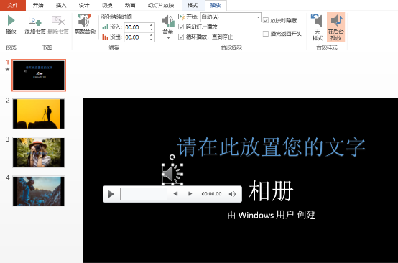Select slide 3 thumbnail of woman with camera
The width and height of the screenshot is (398, 263).
tap(39, 152)
